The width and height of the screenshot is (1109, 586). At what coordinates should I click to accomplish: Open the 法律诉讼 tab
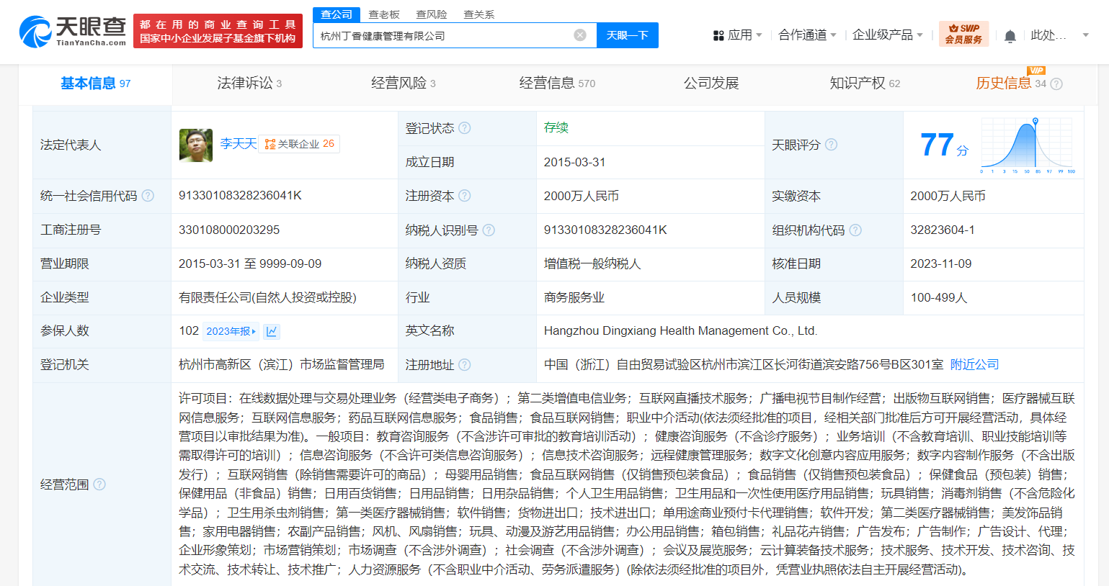coord(249,84)
